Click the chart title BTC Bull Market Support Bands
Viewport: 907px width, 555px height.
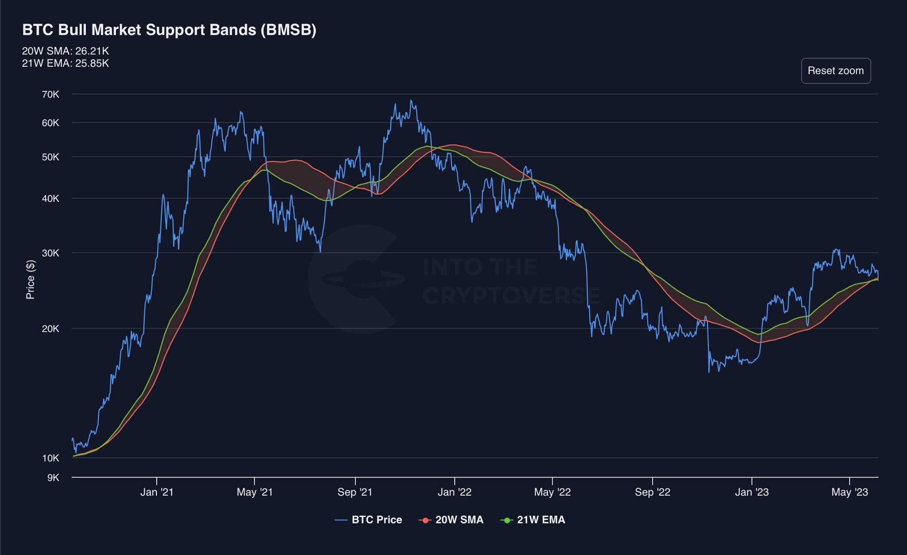click(x=169, y=30)
